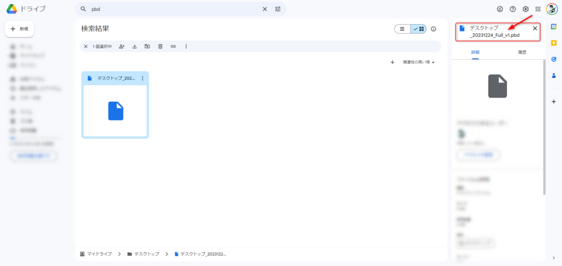Image resolution: width=562 pixels, height=266 pixels.
Task: Switch to the 履歴 activity tab
Action: click(522, 53)
